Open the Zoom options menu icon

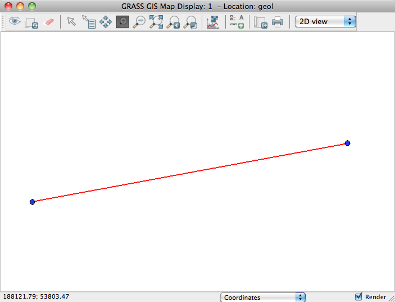190,22
